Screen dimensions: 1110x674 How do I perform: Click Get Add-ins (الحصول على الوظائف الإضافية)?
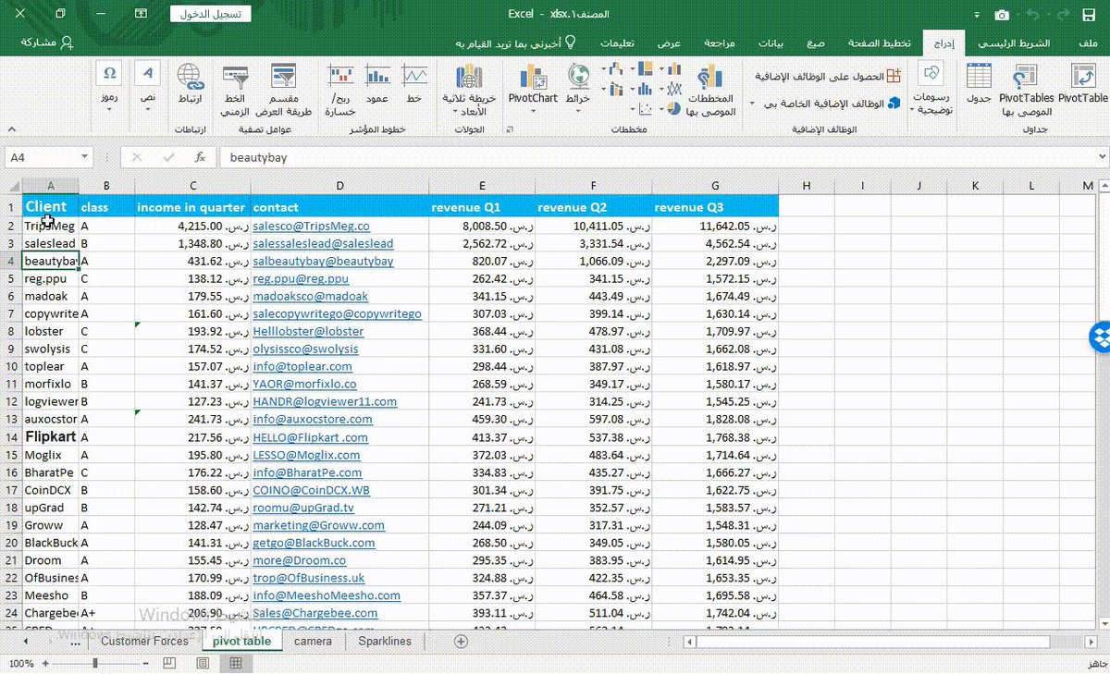[828, 77]
